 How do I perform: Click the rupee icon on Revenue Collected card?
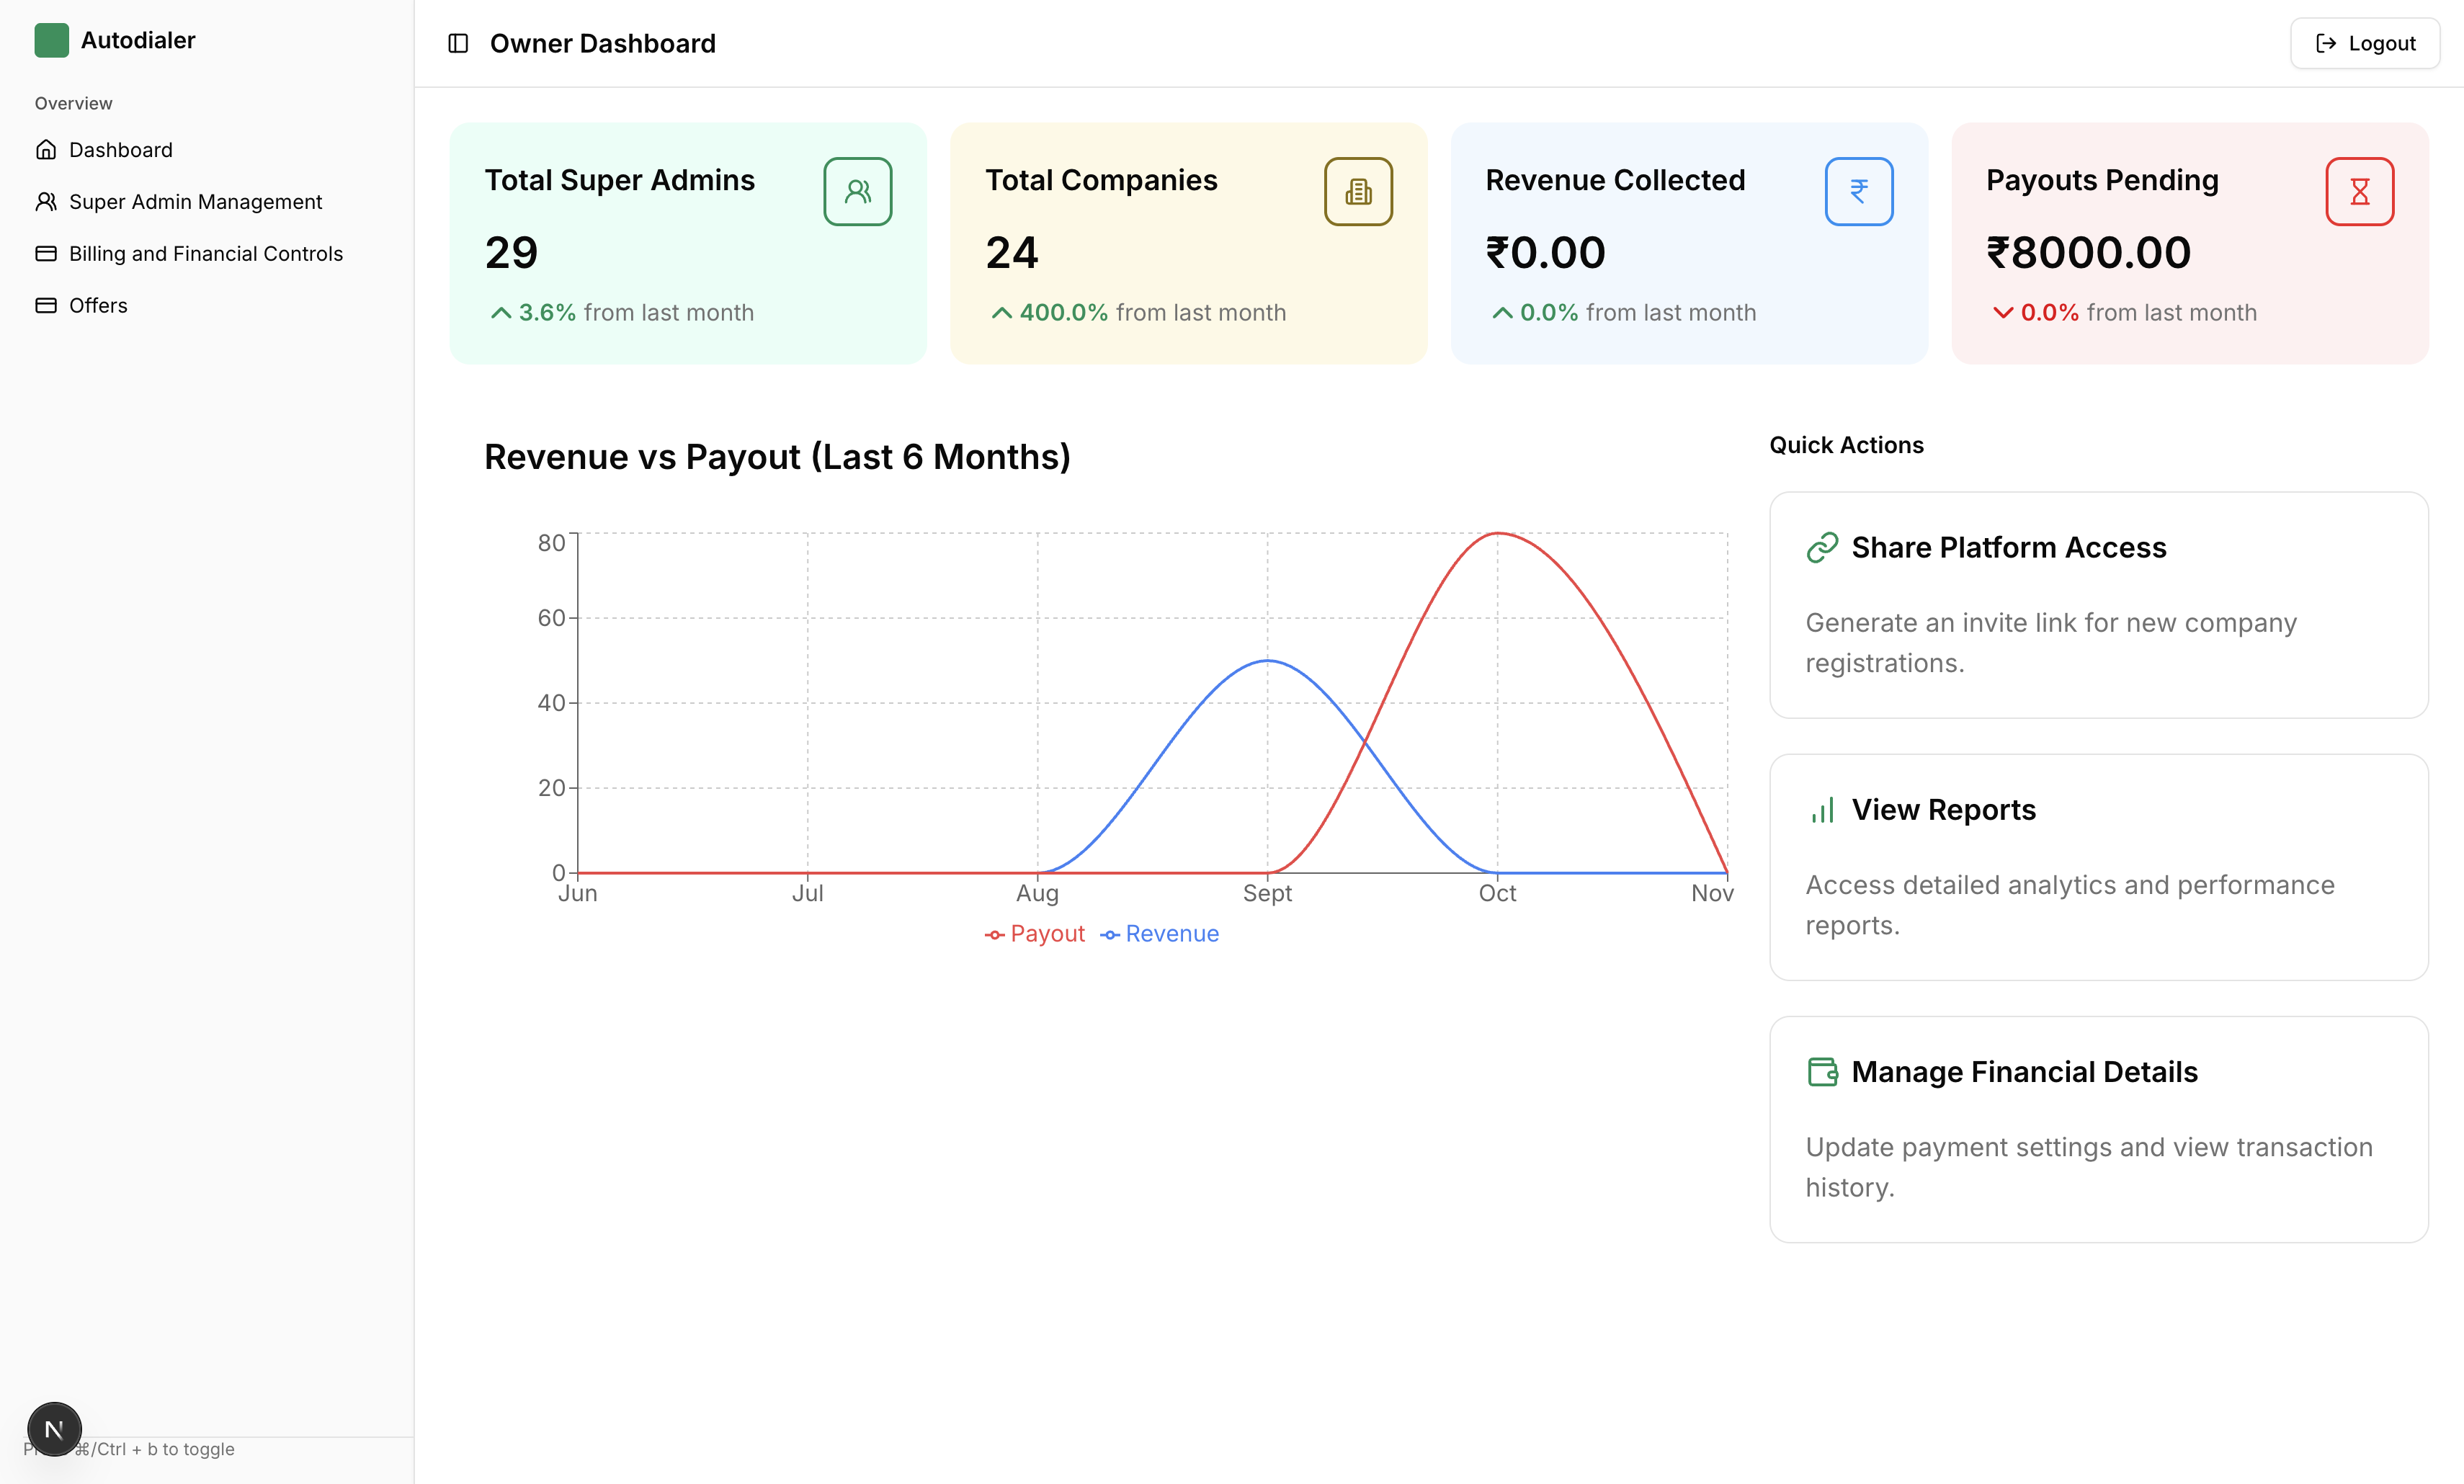(x=1859, y=191)
